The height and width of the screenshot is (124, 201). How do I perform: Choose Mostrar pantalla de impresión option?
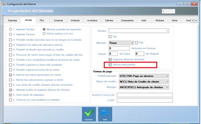pyautogui.click(x=44, y=29)
